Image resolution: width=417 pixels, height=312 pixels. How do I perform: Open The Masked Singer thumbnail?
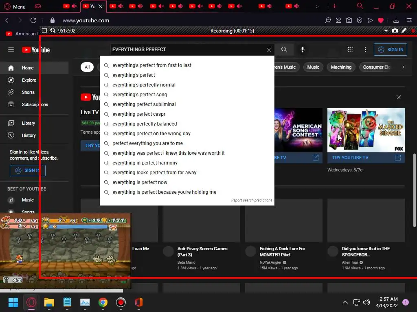366,130
